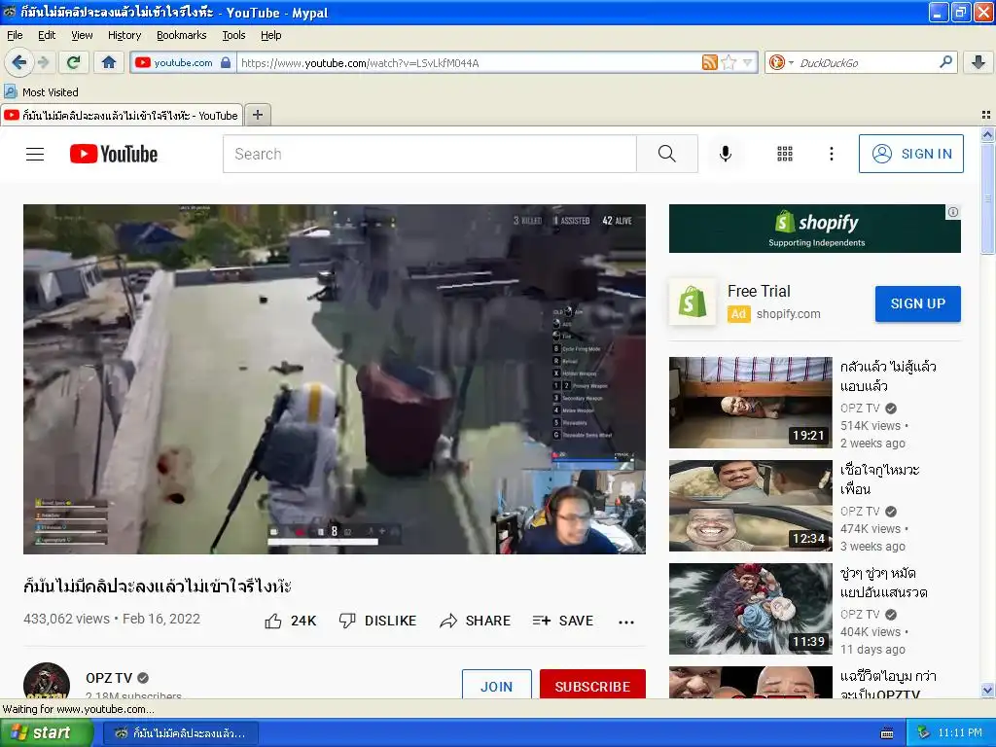The image size is (996, 747).
Task: Click the padlock site security icon
Action: [226, 62]
